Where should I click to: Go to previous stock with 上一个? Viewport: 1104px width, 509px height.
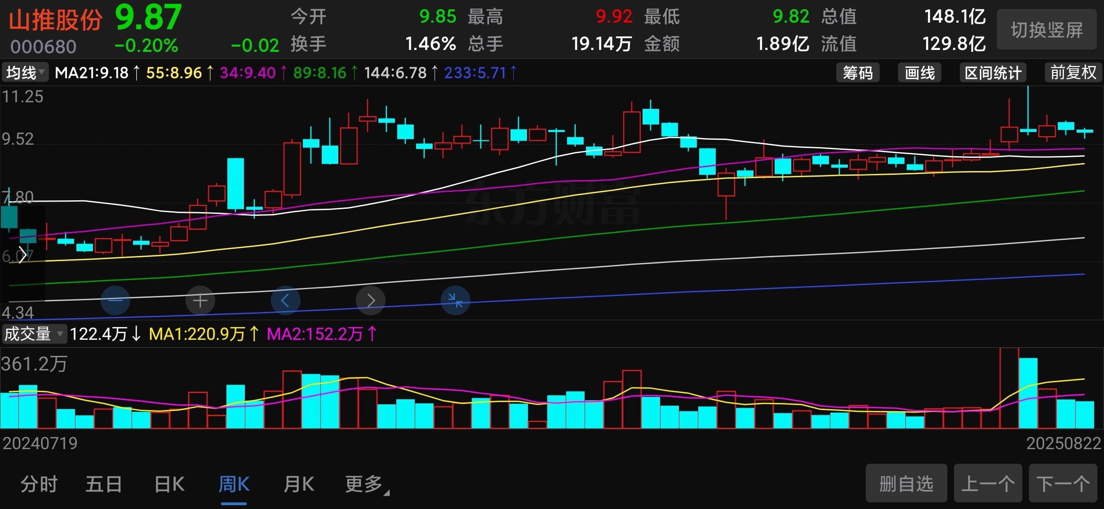pyautogui.click(x=988, y=484)
